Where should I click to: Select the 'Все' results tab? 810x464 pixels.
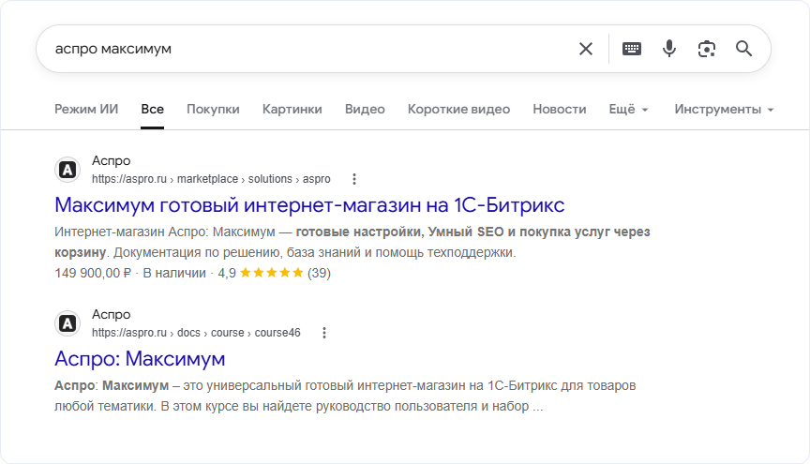(x=153, y=109)
